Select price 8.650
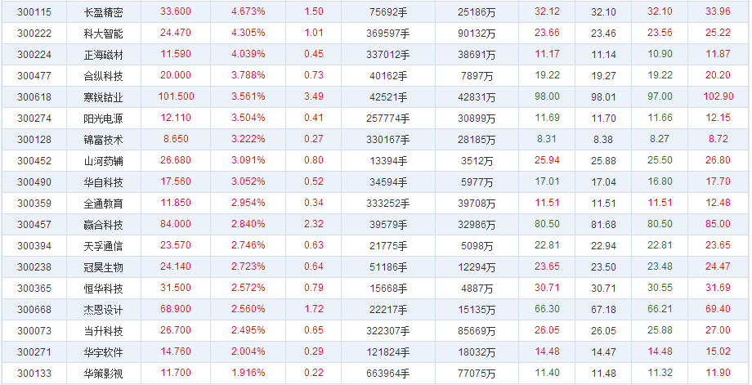Screen dimensions: 752x385 click(x=176, y=139)
